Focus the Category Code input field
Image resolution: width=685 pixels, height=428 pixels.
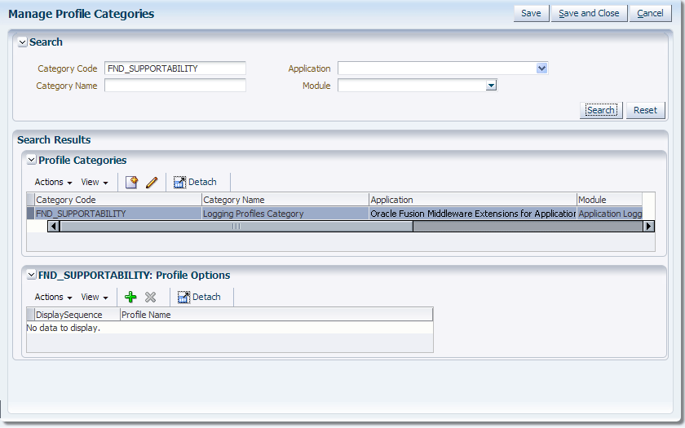click(x=175, y=68)
